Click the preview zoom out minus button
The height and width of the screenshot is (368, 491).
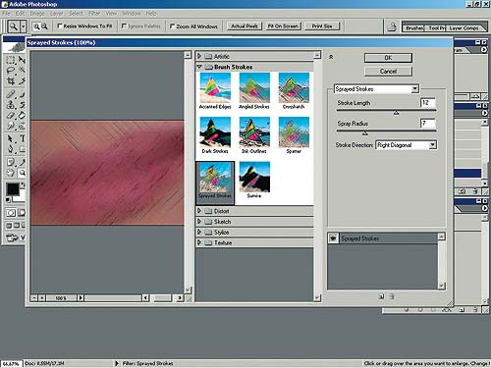coord(33,298)
